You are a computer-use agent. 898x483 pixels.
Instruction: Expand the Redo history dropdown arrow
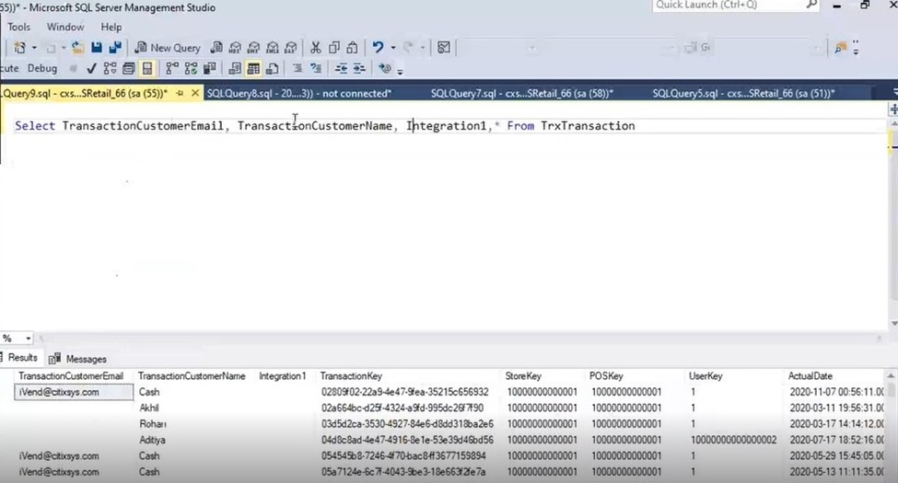tap(423, 48)
